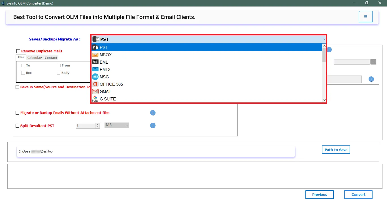Viewport: 387px width, 206px height.
Task: Click the Path to Save button
Action: [336, 150]
